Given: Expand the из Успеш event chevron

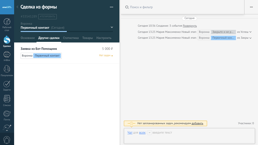Looking at the screenshot, I should pyautogui.click(x=250, y=32).
